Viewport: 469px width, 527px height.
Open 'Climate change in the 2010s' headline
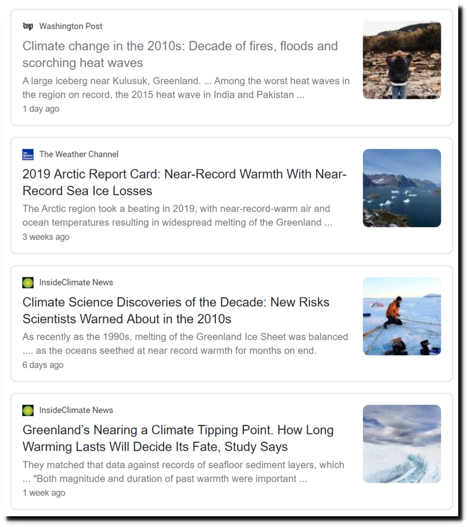pos(180,55)
